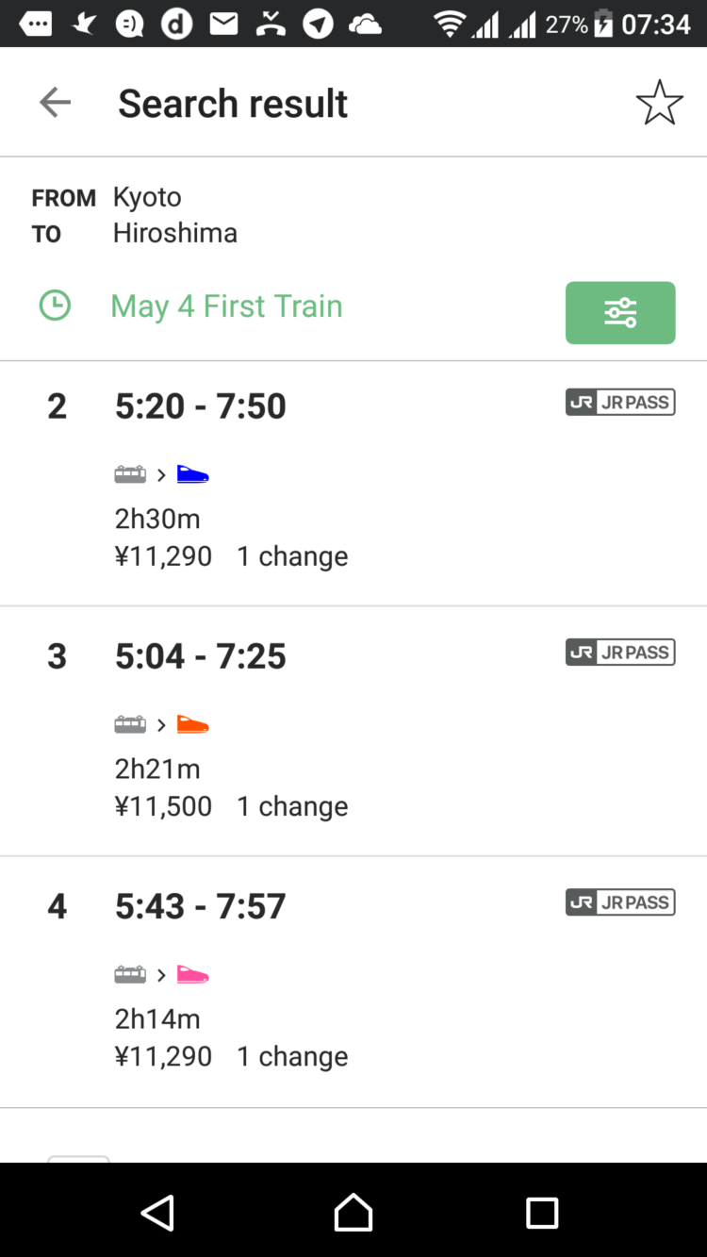Viewport: 707px width, 1257px height.
Task: Open the green filter settings button
Action: coord(620,312)
